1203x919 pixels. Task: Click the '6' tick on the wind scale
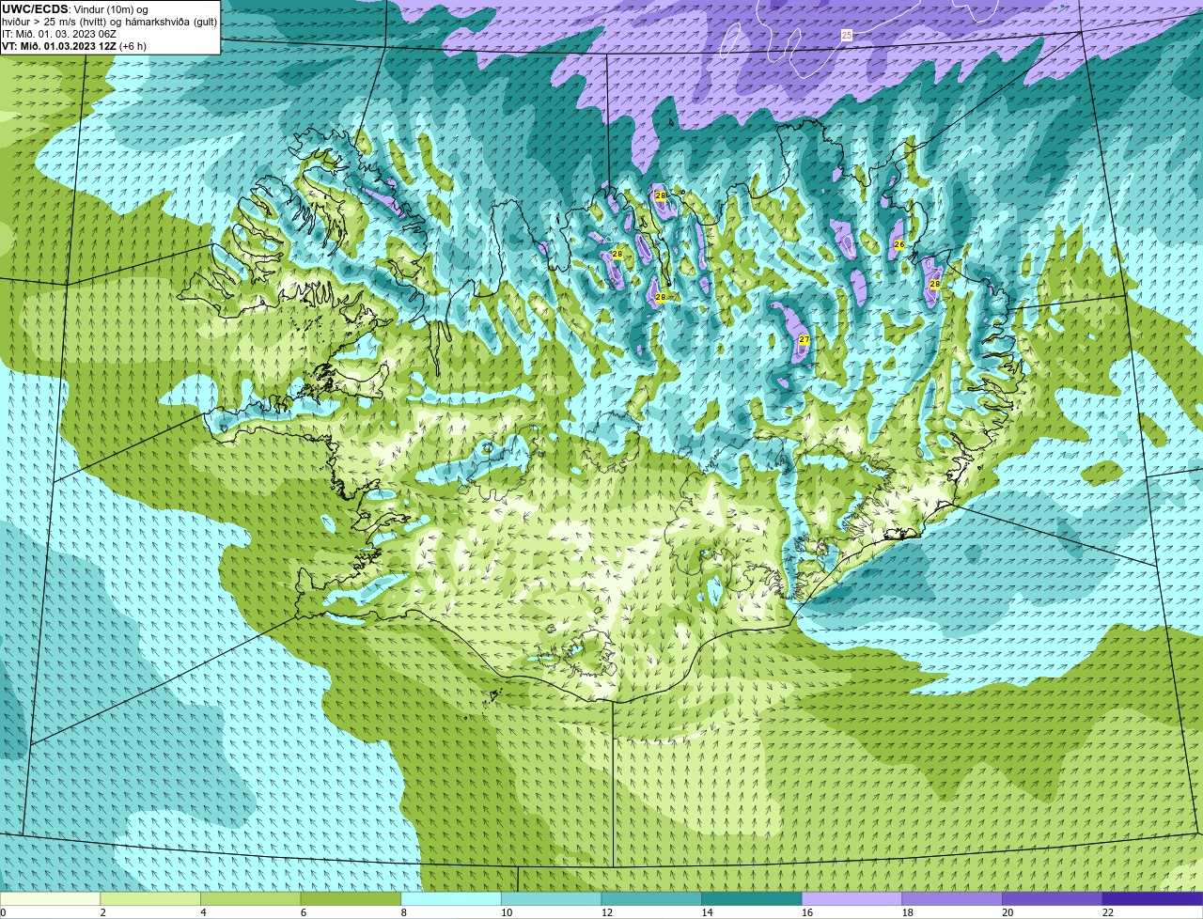[304, 912]
